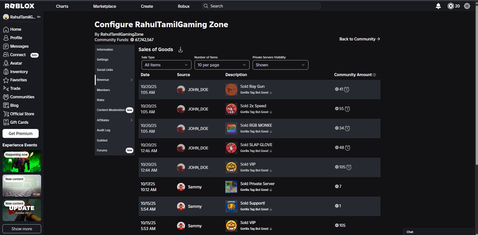
Task: Click the SLAP GLOVE item thumbnail
Action: 231,148
